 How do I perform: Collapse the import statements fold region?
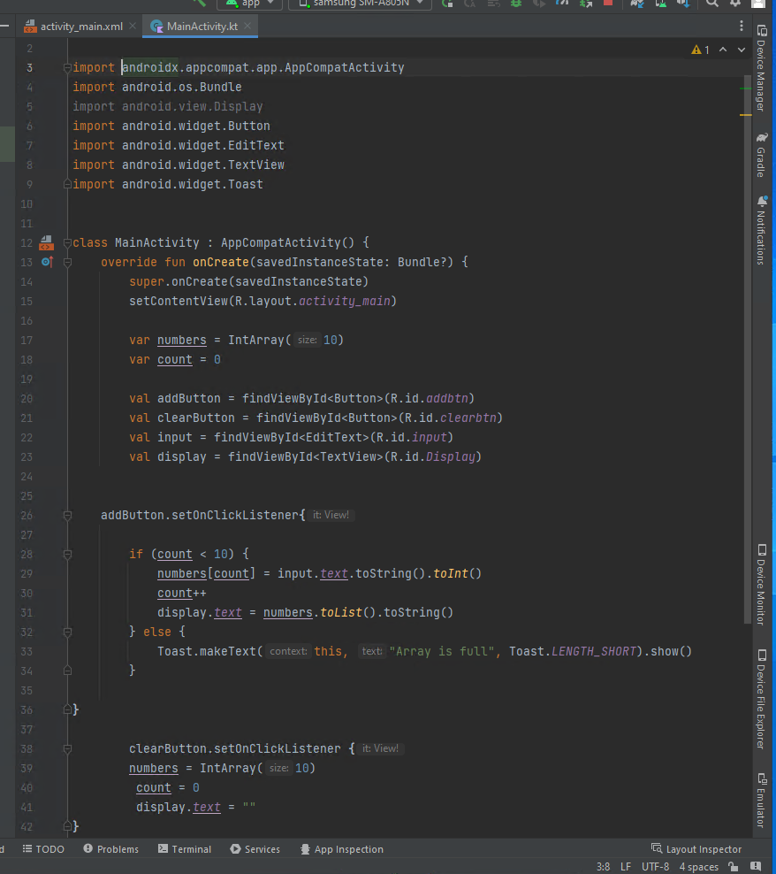click(x=66, y=66)
